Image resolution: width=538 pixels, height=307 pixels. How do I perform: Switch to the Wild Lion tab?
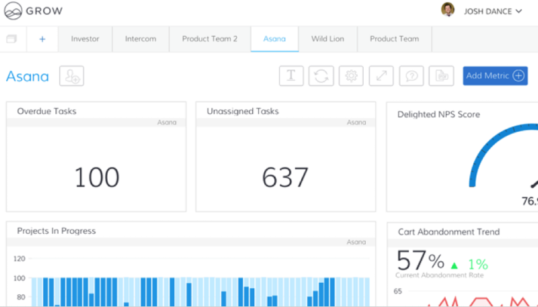click(328, 39)
